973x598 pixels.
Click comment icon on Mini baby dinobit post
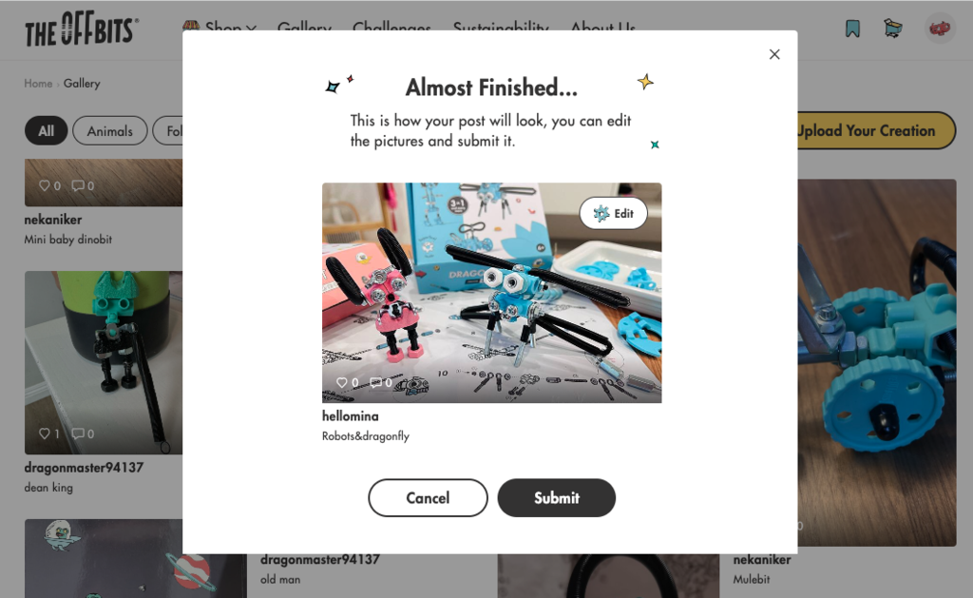click(78, 185)
